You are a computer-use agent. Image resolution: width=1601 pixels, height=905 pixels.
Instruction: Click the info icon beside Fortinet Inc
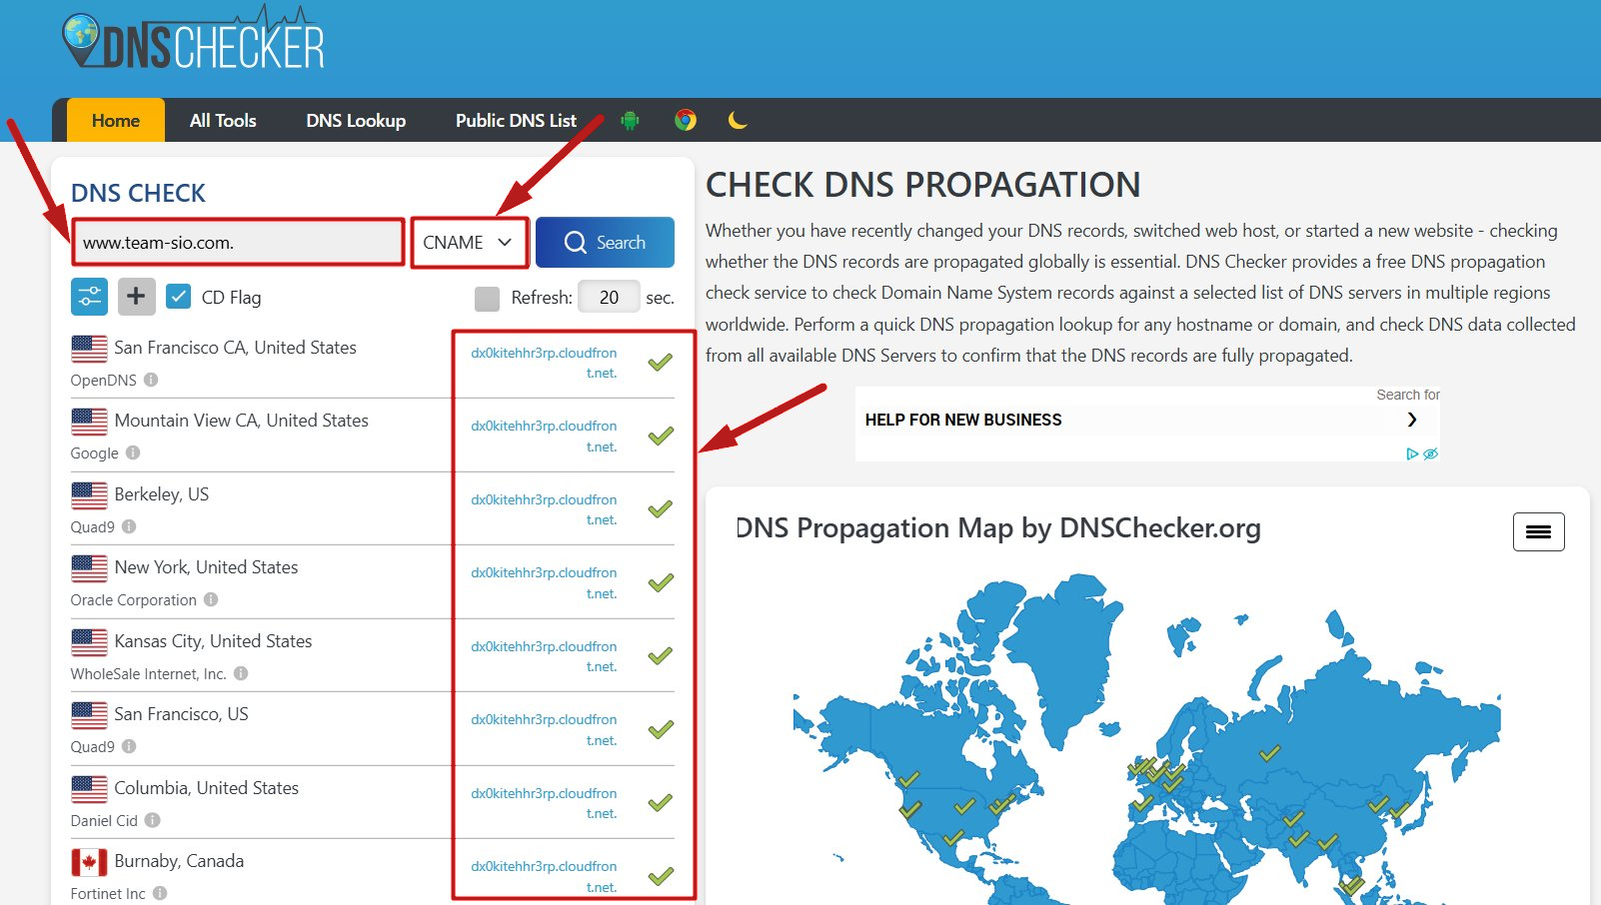pyautogui.click(x=160, y=893)
